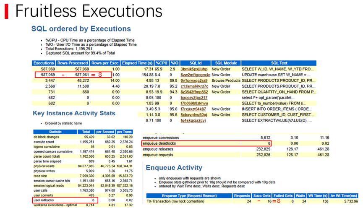The width and height of the screenshot is (363, 213).
Task: Click the Executions column header
Action: (44, 63)
